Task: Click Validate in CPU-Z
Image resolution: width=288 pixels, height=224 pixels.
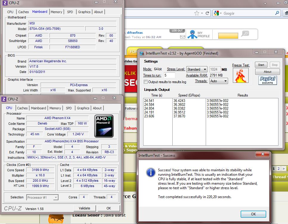Action: click(x=84, y=208)
